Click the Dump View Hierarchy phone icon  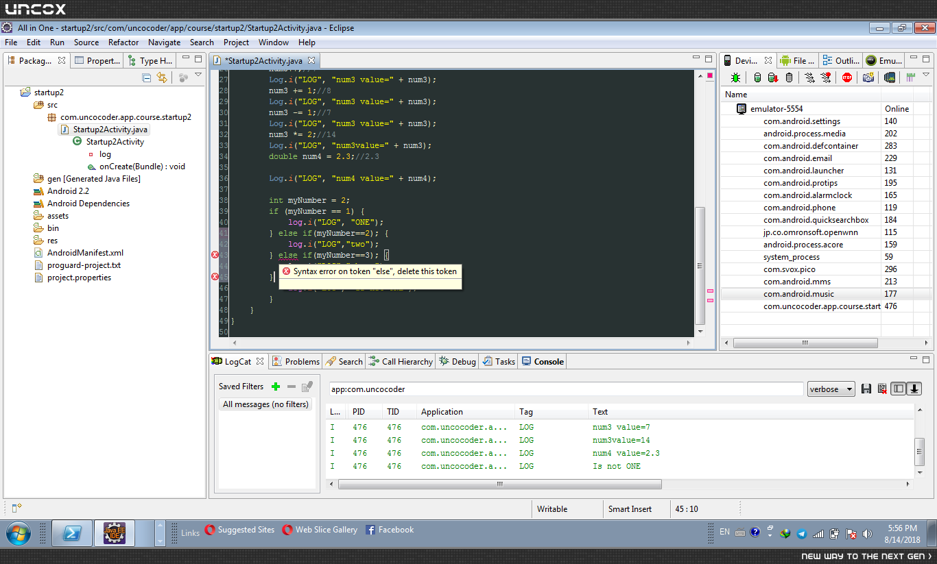890,77
